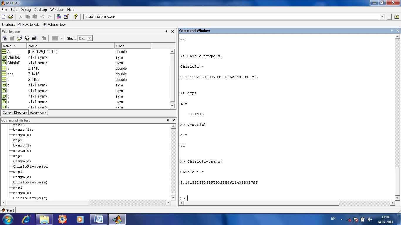Click the Undo arrow icon
This screenshot has height=225, width=401.
(42, 17)
